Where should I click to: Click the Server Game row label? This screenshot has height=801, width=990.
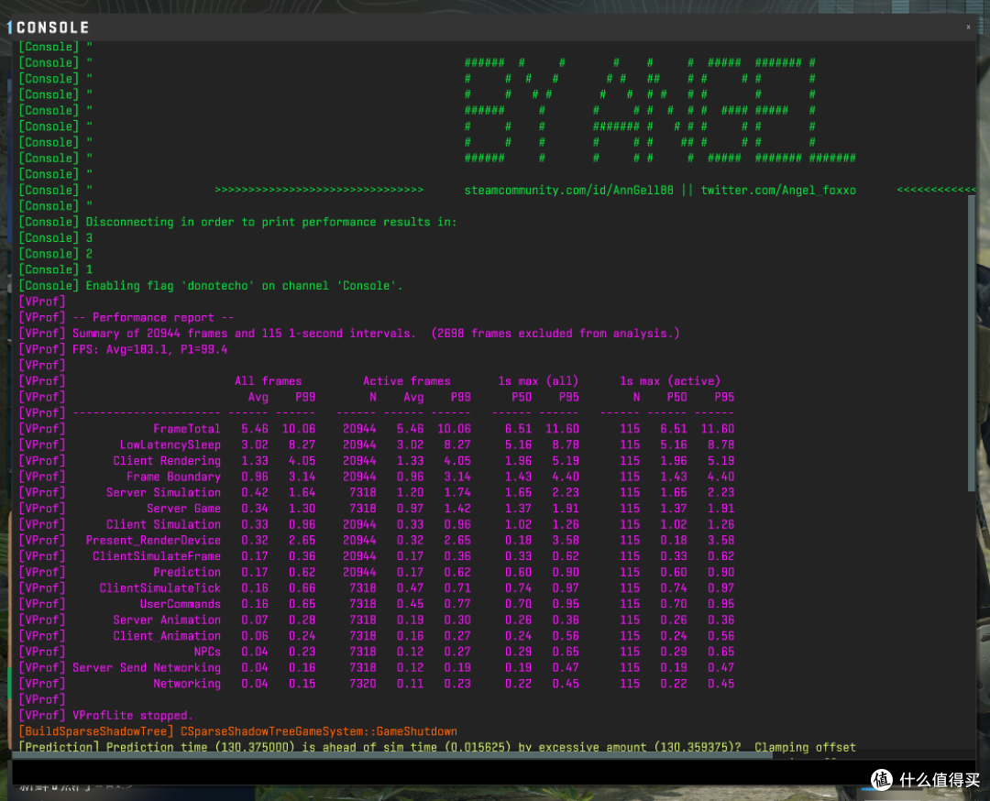tap(183, 508)
